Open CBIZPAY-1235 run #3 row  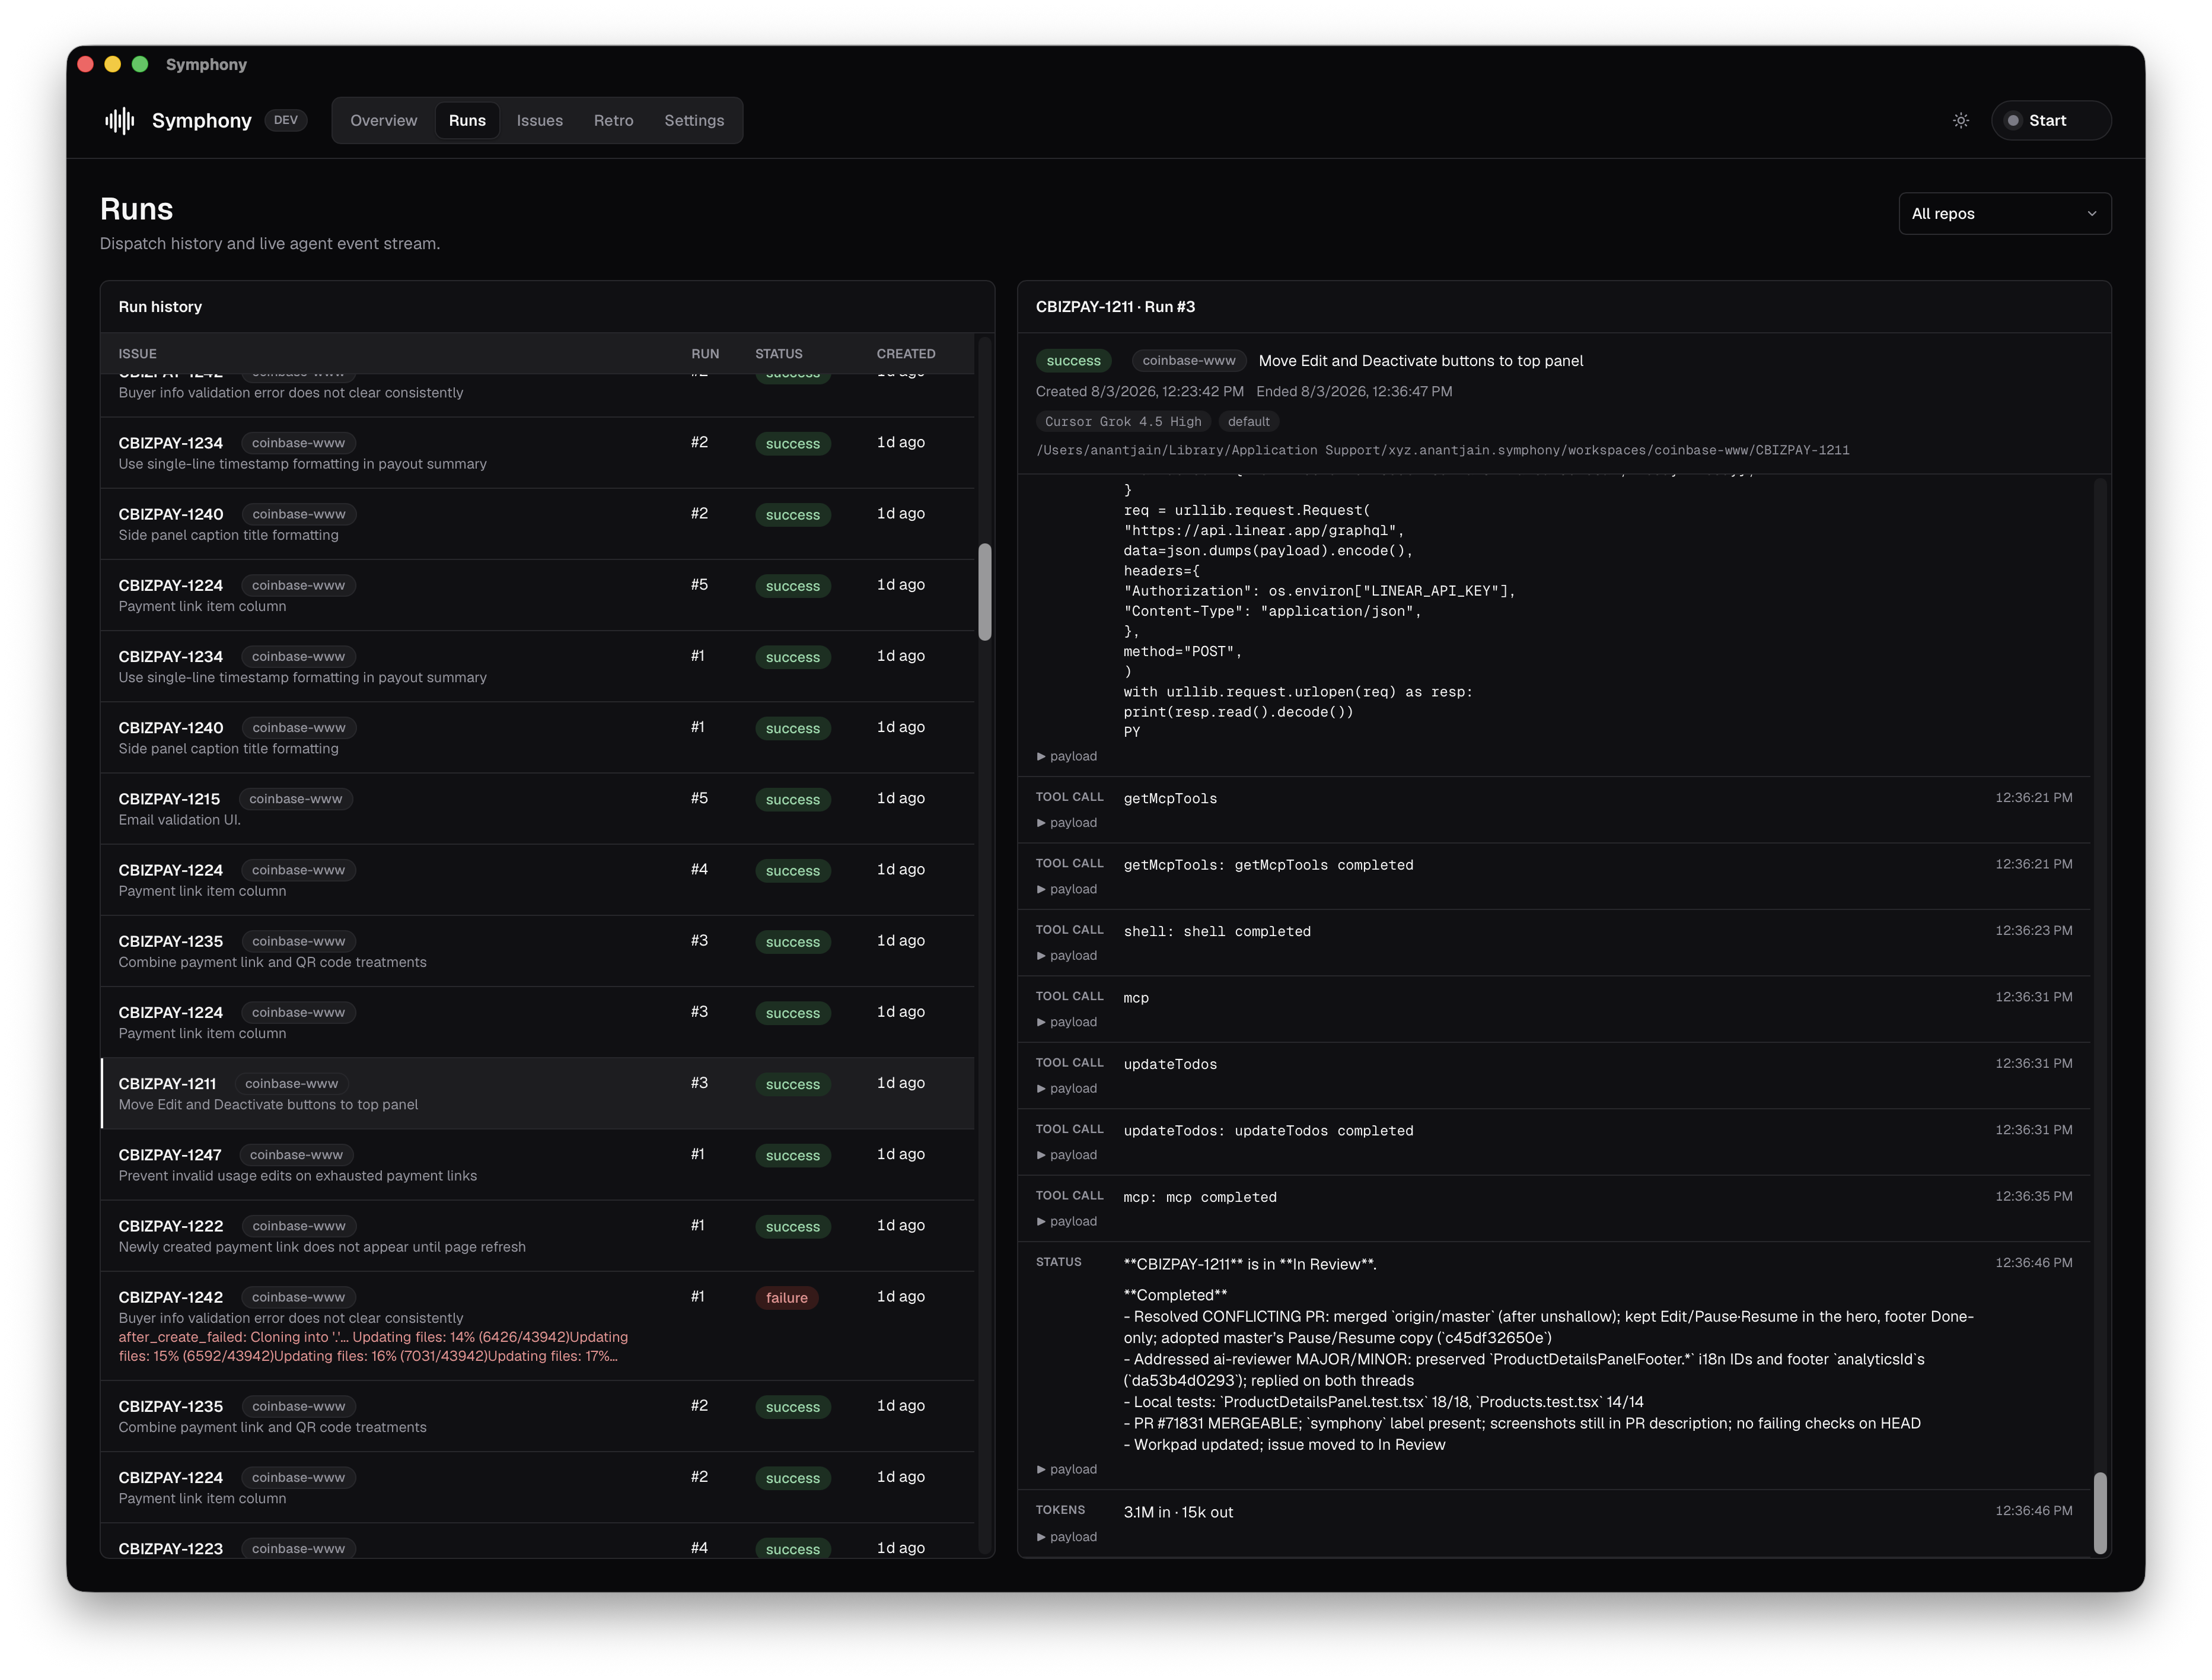(537, 950)
